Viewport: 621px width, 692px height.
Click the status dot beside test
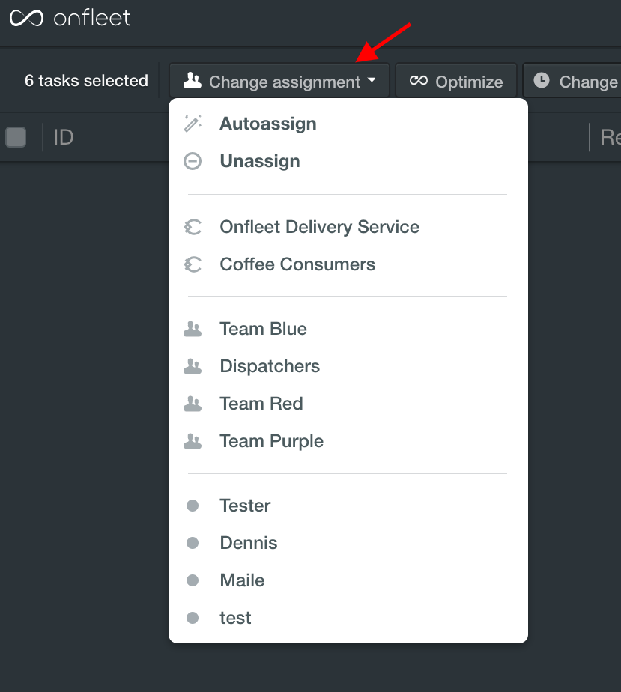click(193, 618)
